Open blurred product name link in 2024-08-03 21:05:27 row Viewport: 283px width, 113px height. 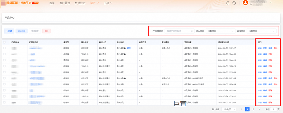[x=36, y=48]
